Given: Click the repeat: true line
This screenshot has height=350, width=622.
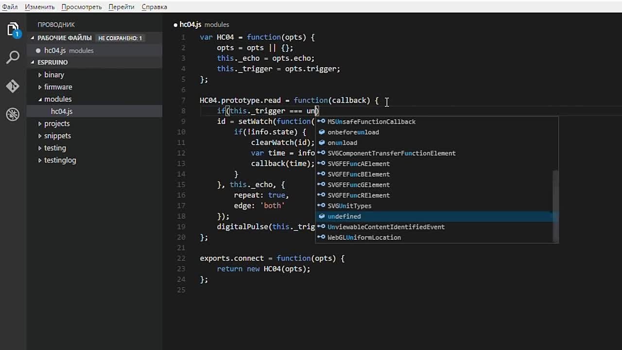Looking at the screenshot, I should tap(261, 195).
